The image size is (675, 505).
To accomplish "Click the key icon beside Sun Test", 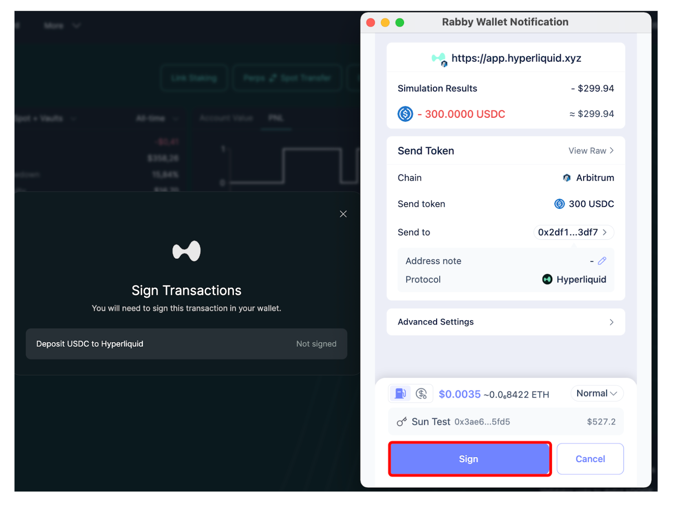I will 401,422.
